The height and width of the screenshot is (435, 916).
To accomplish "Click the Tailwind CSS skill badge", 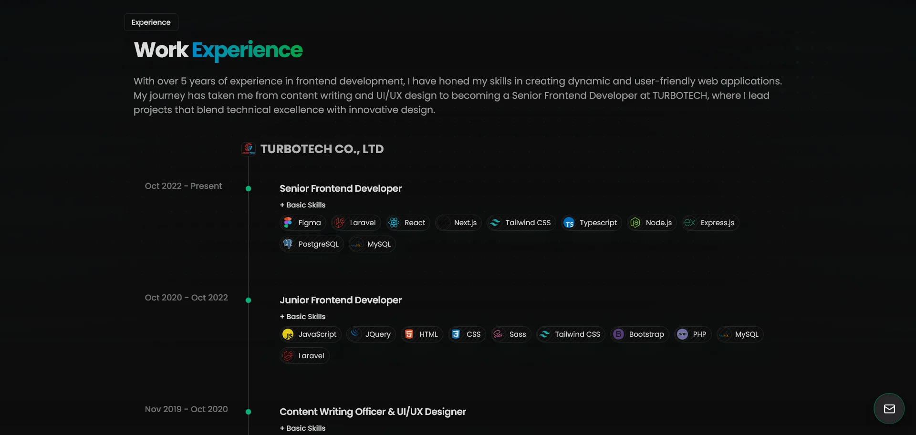I will [520, 222].
